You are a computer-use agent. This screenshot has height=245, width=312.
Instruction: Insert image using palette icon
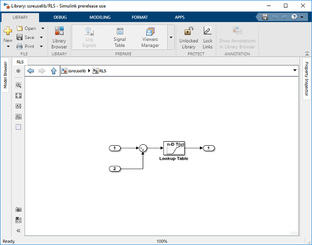click(x=19, y=117)
